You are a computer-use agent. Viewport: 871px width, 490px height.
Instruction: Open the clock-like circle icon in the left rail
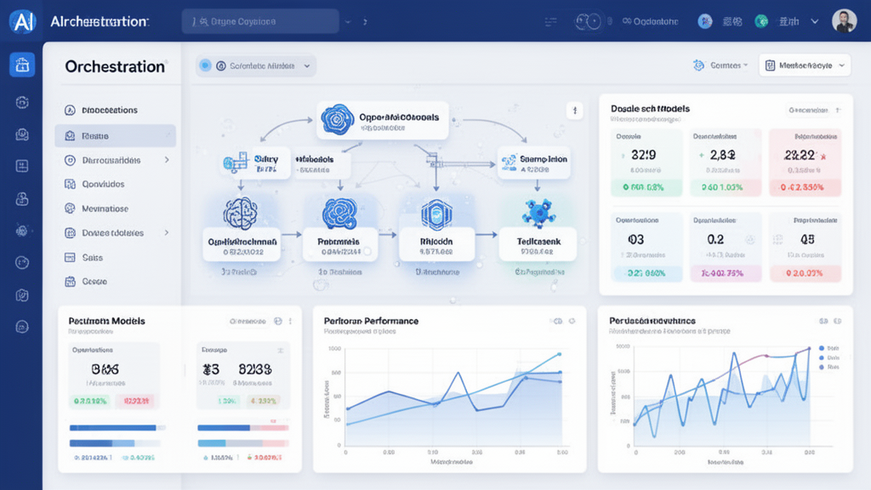point(22,262)
